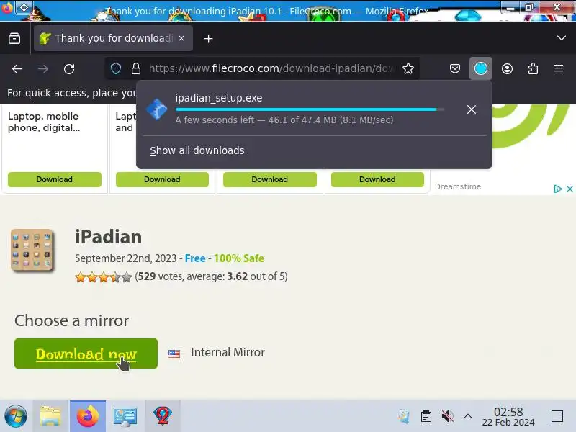Save page to Pocket
The image size is (576, 432).
[455, 68]
